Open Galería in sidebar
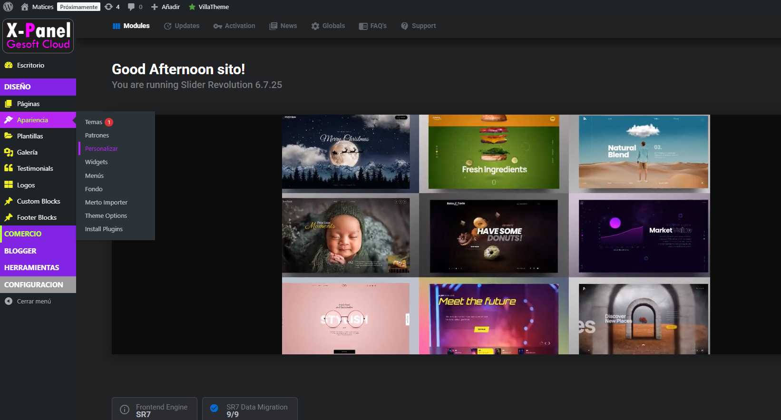The height and width of the screenshot is (420, 781). pos(38,152)
